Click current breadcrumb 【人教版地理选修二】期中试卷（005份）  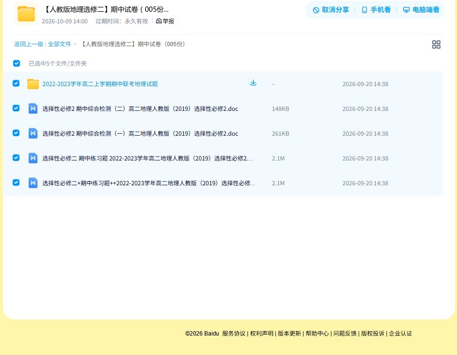tap(133, 44)
